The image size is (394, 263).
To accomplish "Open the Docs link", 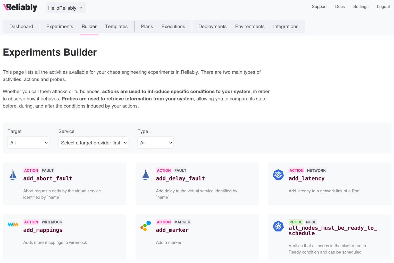I will pos(340,7).
